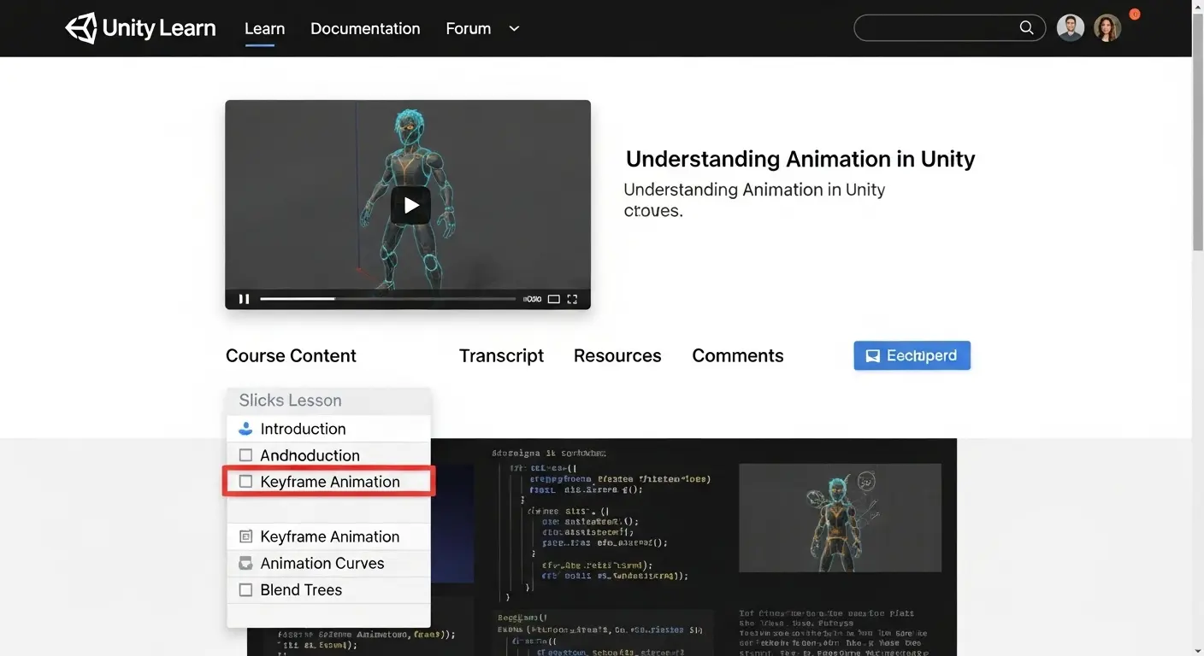The width and height of the screenshot is (1204, 656).
Task: Click the rightmost profile avatar picture
Action: 1107,27
